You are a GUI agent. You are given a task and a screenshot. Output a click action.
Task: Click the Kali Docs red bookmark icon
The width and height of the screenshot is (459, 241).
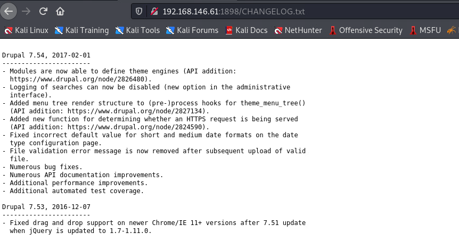229,30
